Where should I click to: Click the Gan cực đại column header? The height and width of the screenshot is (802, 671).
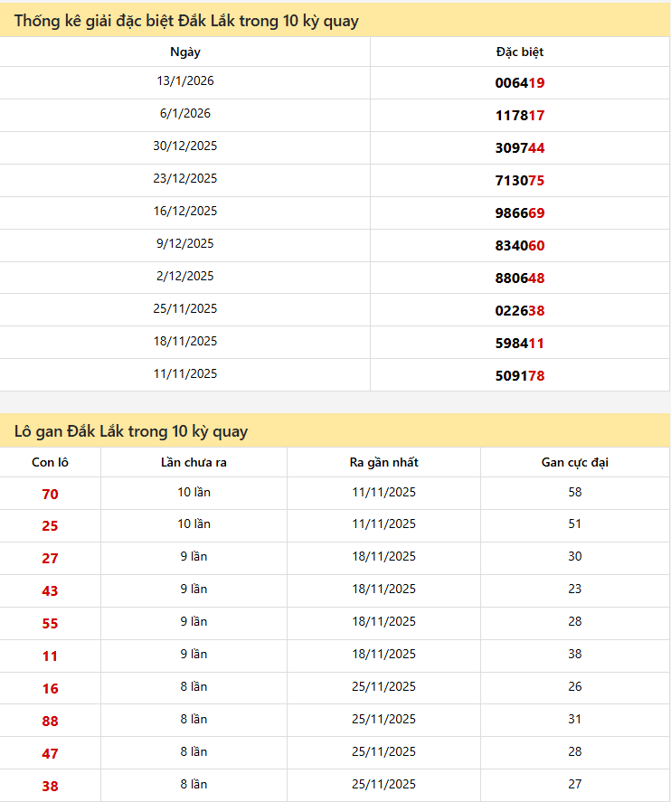(x=574, y=463)
